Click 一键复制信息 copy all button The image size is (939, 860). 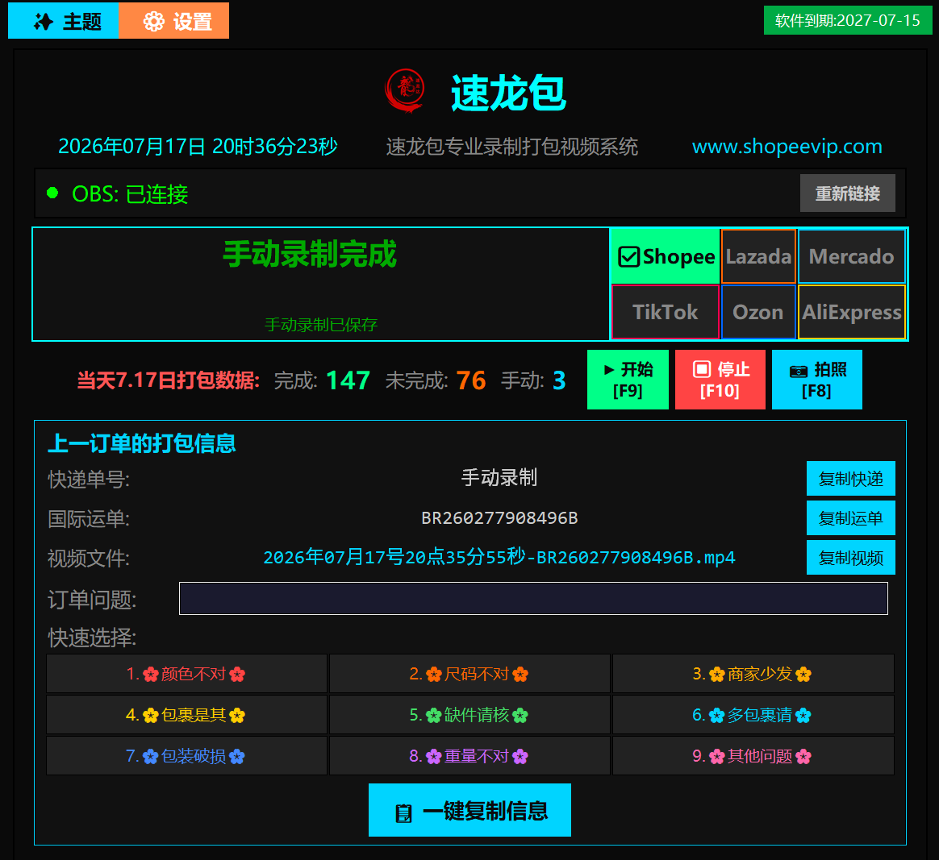pyautogui.click(x=469, y=810)
